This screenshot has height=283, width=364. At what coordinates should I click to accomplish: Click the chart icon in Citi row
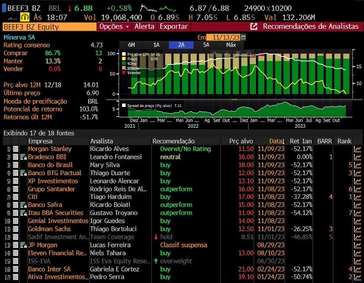(358, 197)
